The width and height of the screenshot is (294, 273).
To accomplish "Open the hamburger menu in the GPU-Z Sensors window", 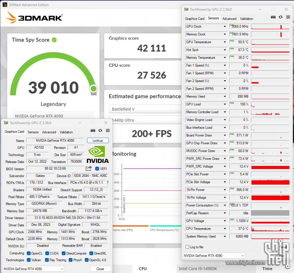I will coord(288,17).
